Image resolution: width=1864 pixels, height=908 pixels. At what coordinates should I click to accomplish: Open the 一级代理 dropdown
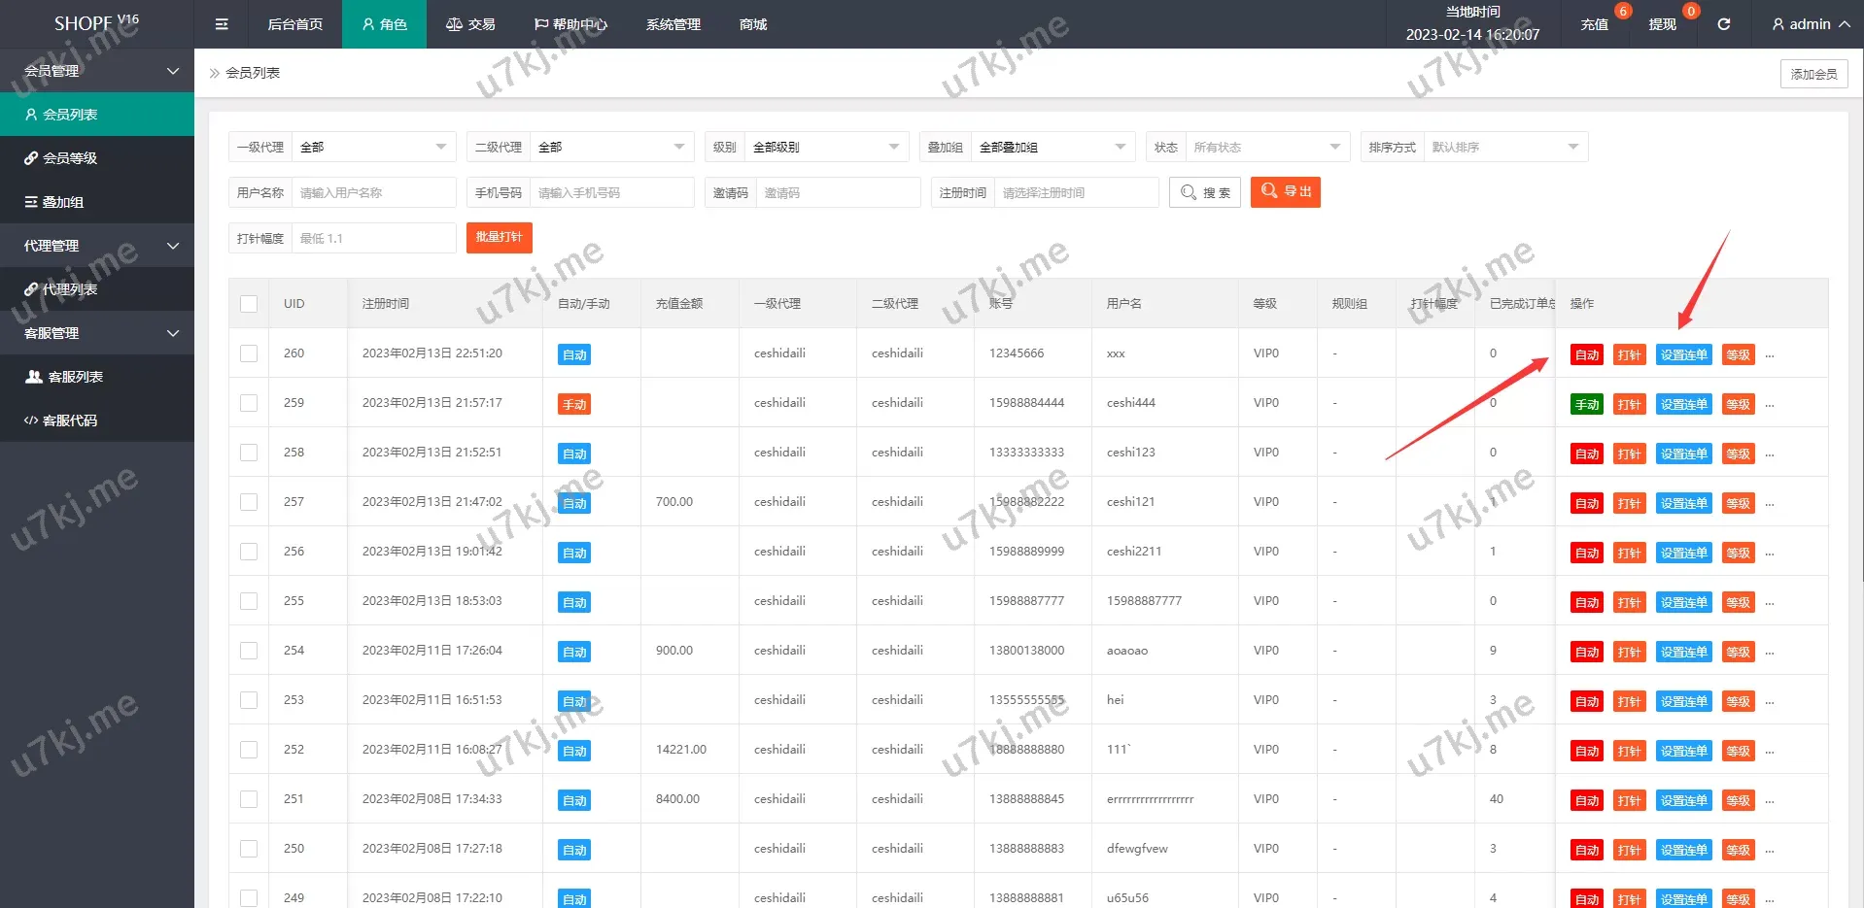pyautogui.click(x=373, y=148)
